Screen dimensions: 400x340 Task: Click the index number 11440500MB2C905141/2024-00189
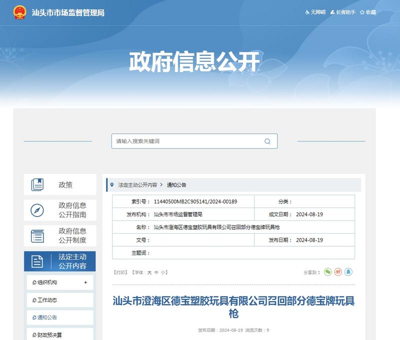pyautogui.click(x=195, y=202)
